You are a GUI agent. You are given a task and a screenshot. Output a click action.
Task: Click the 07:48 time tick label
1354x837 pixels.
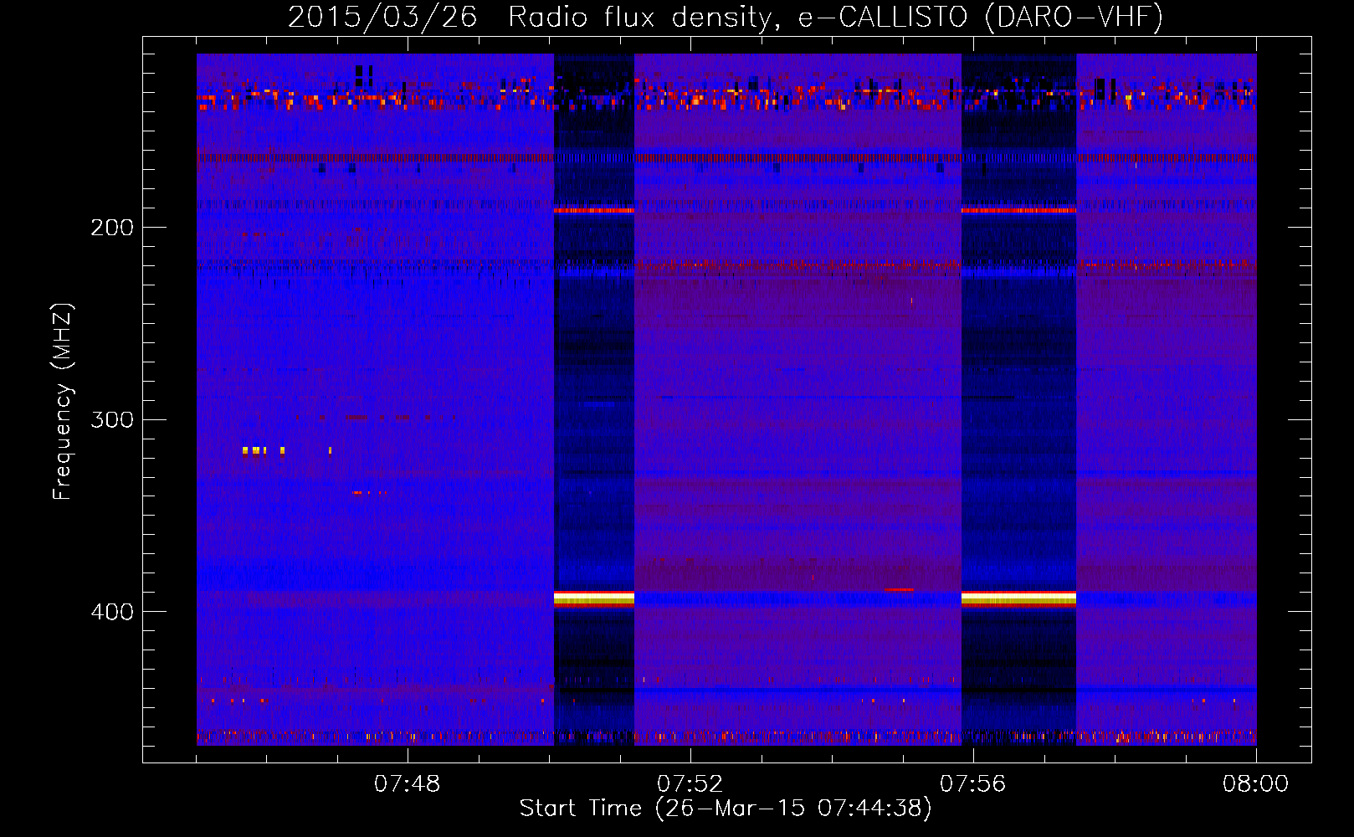tap(407, 784)
